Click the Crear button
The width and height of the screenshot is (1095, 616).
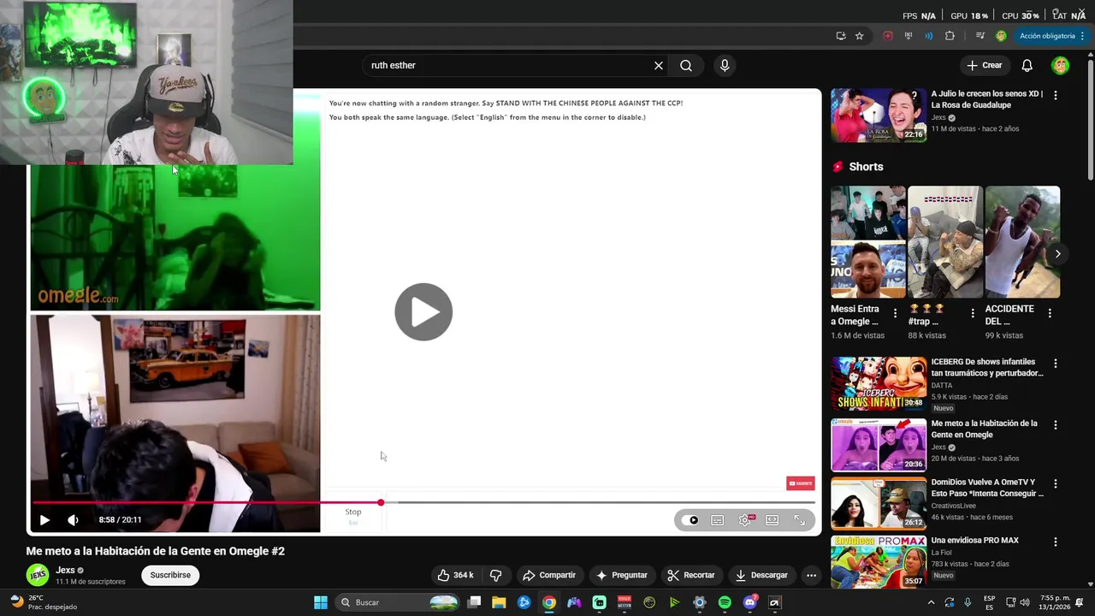pyautogui.click(x=985, y=65)
